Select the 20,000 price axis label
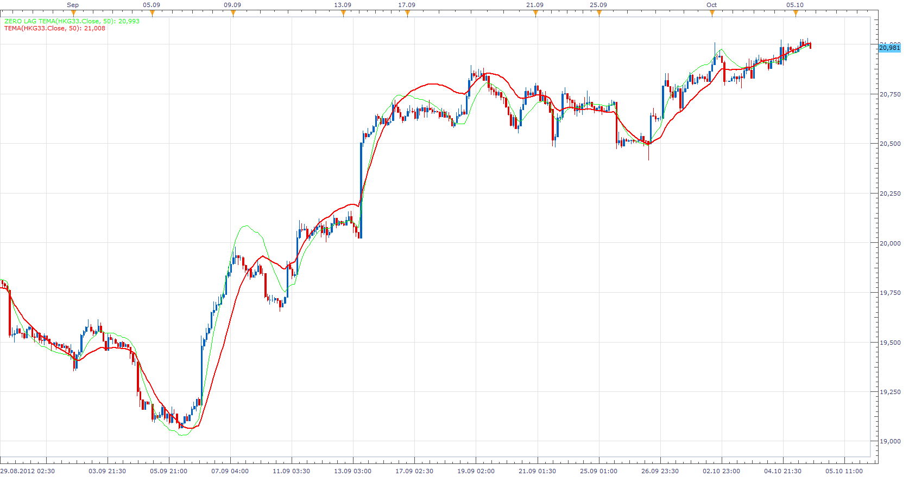This screenshot has height=477, width=909. (x=890, y=243)
